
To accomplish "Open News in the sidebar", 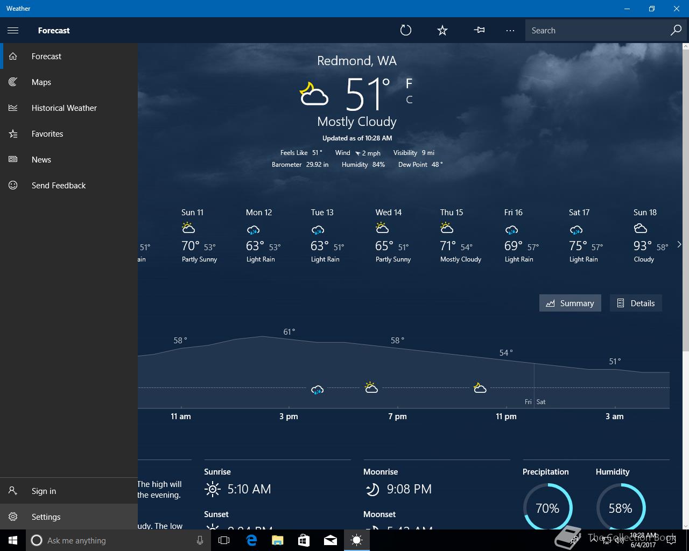I will [x=69, y=159].
